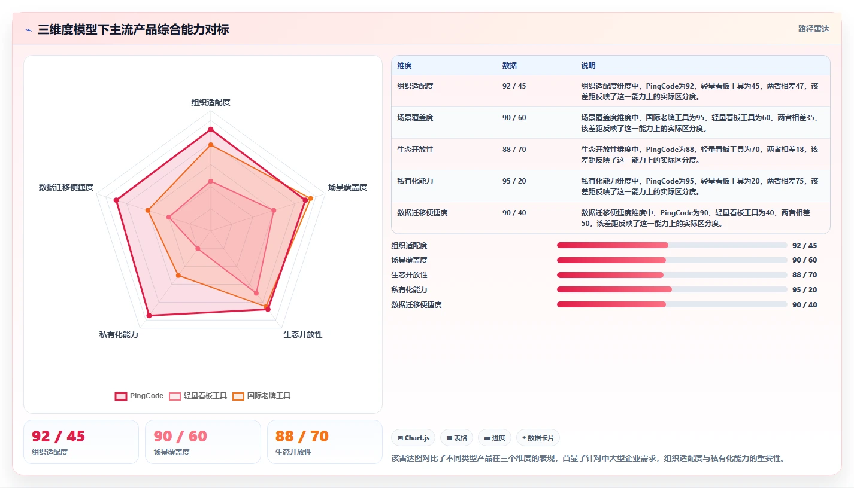The image size is (854, 488).
Task: Click the table description mentioning 两者相差18
Action: [x=699, y=154]
